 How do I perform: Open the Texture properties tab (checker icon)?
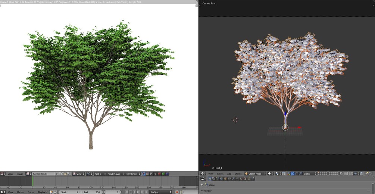tap(245, 179)
